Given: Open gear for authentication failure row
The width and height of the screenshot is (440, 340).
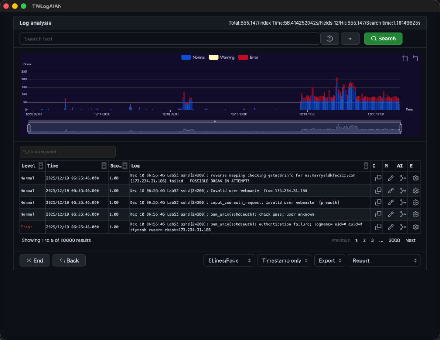Looking at the screenshot, I should (x=416, y=227).
